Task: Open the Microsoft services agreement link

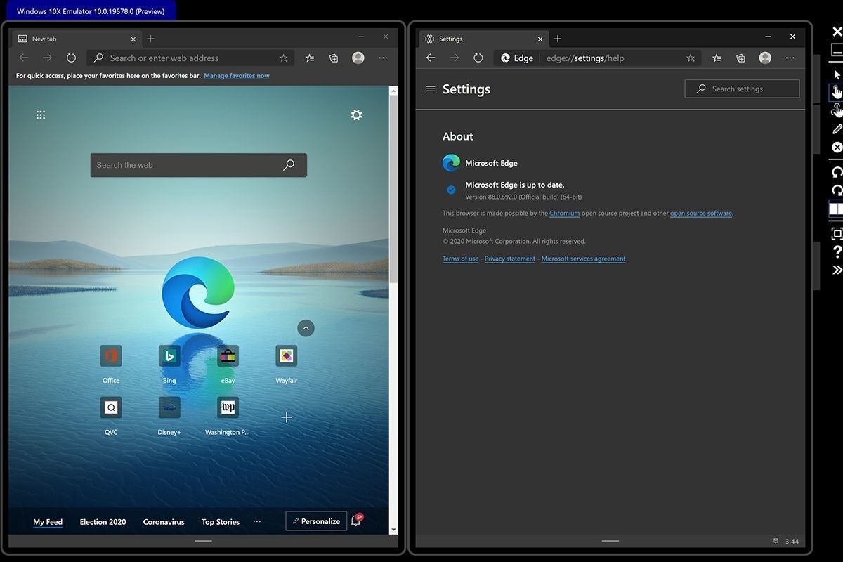Action: [583, 259]
